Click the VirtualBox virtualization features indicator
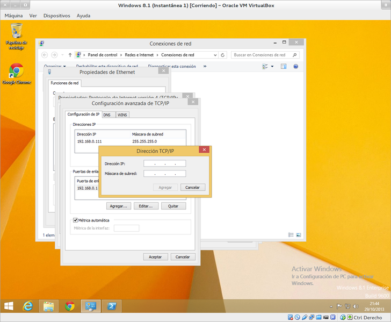 (x=333, y=317)
